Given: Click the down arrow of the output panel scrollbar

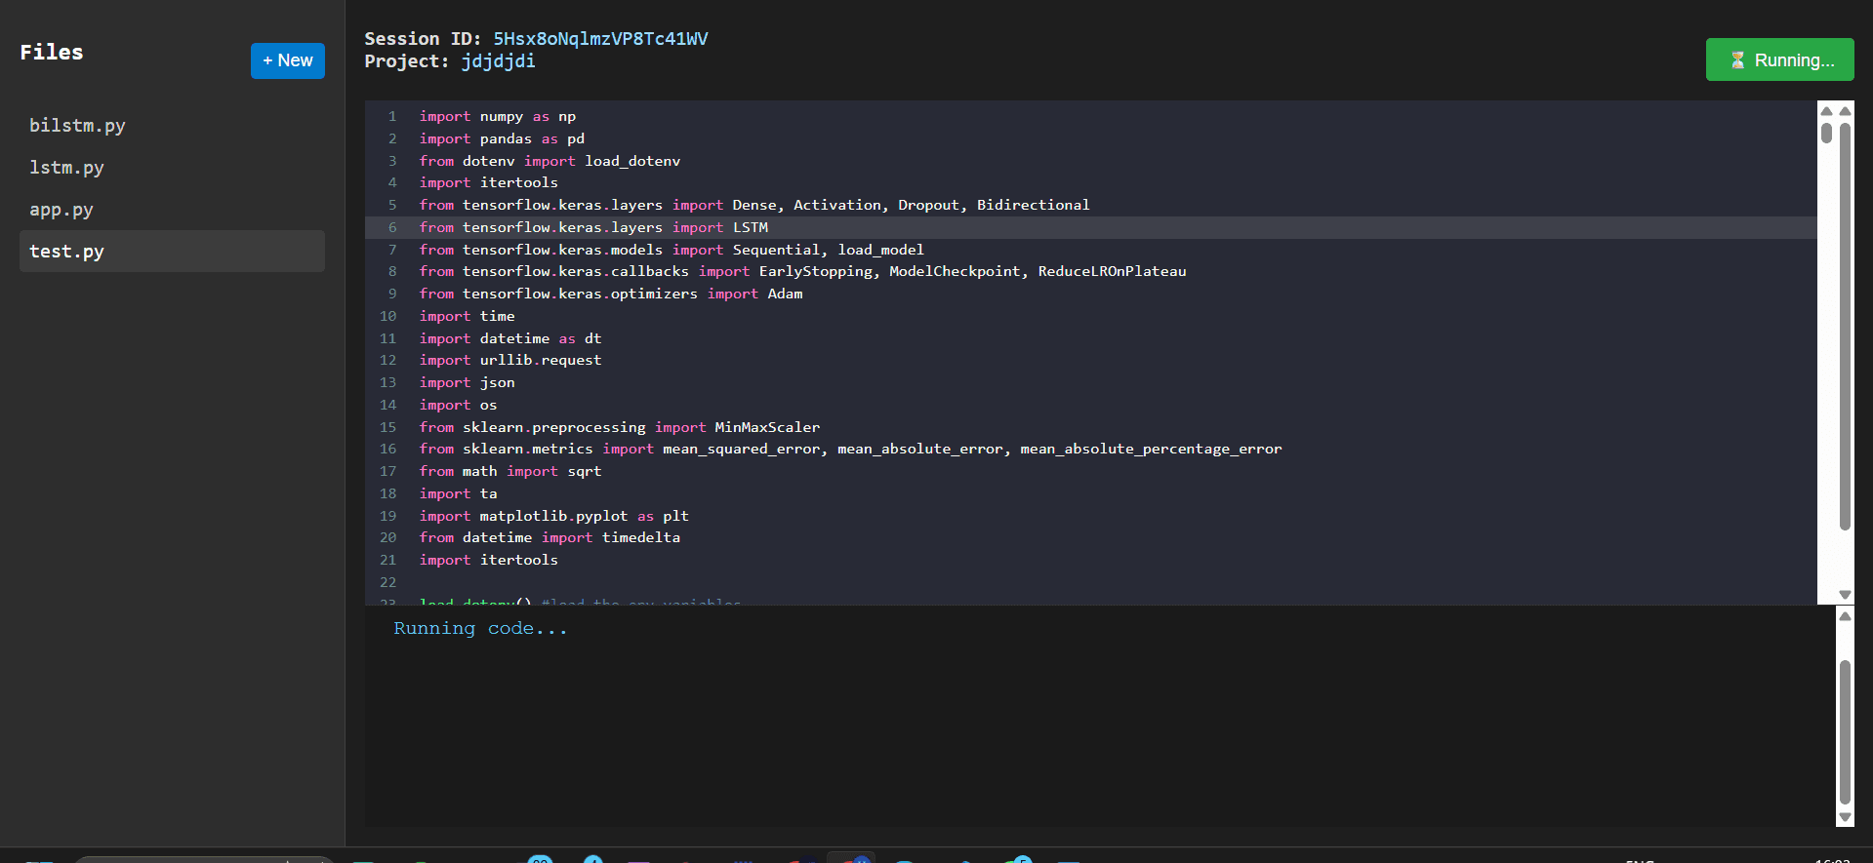Looking at the screenshot, I should pyautogui.click(x=1845, y=817).
